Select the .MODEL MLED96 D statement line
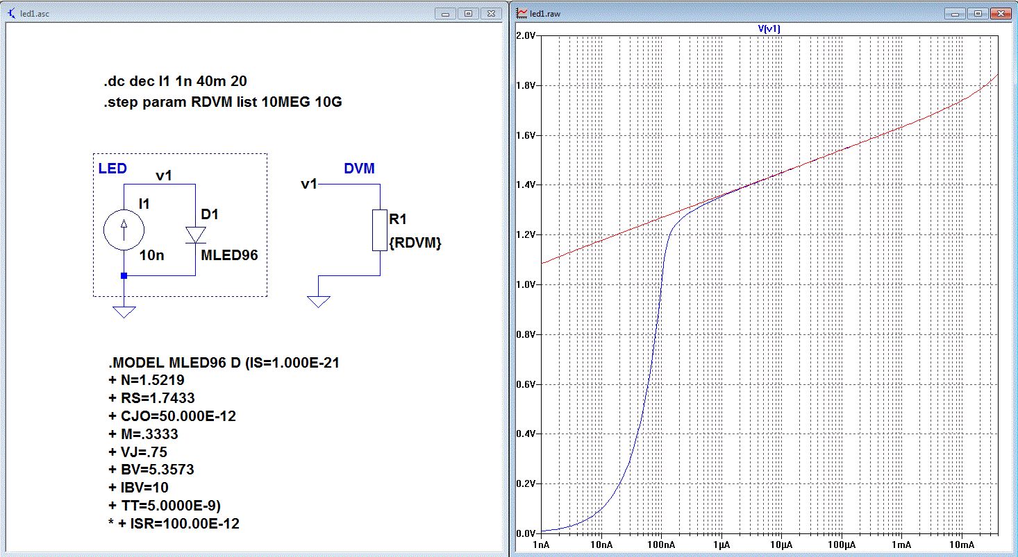1018x557 pixels. pos(223,362)
